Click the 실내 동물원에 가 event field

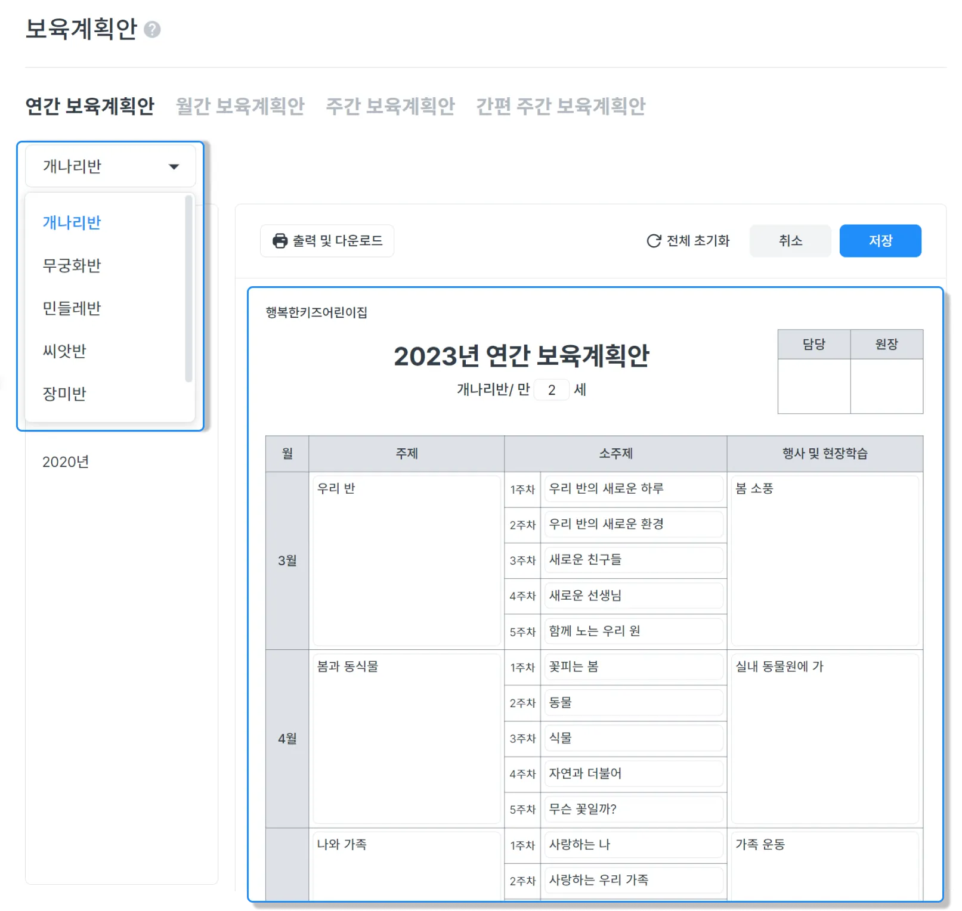click(x=825, y=739)
